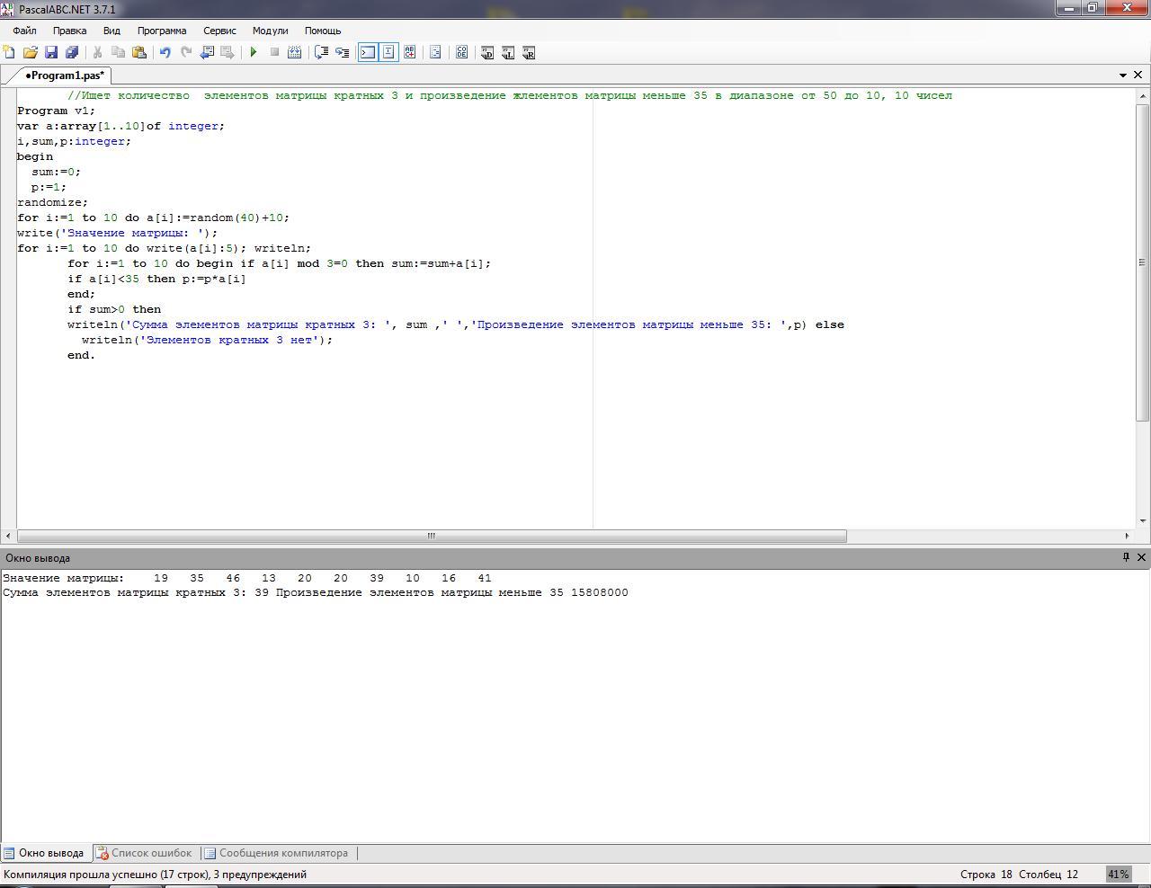Click the Step Over debug icon
This screenshot has height=888, width=1151.
point(321,52)
